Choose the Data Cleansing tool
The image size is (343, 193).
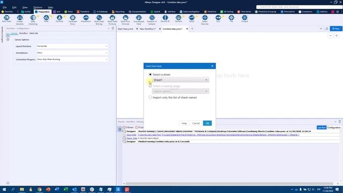tap(33, 19)
